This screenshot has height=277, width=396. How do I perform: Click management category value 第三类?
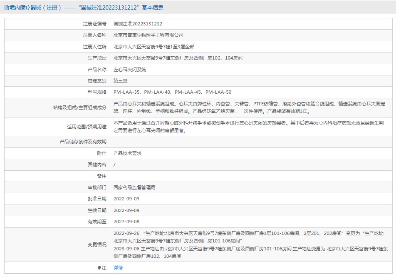click(x=121, y=81)
